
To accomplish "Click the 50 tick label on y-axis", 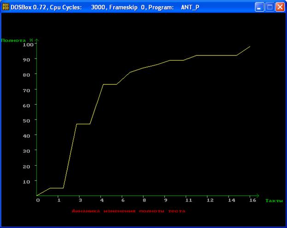I will [29, 120].
